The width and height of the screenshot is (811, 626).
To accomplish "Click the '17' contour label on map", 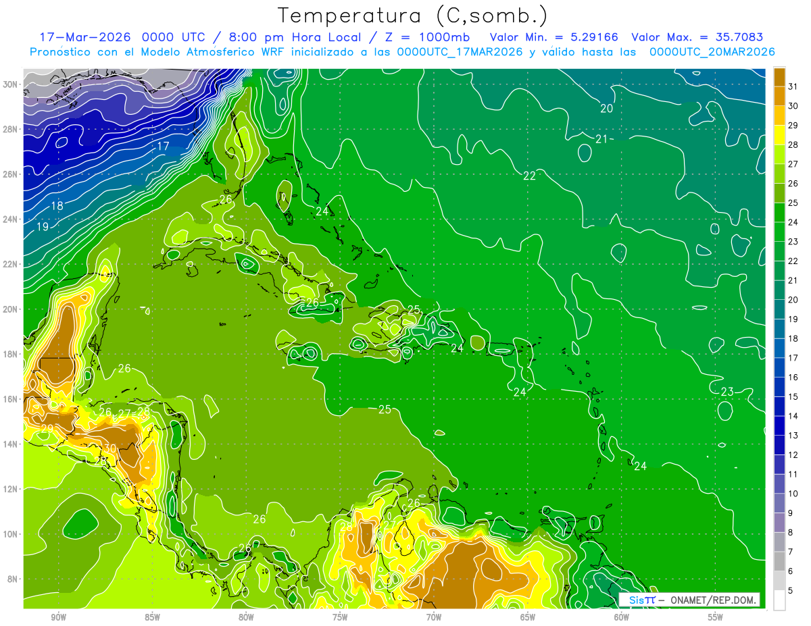I will pos(163,146).
